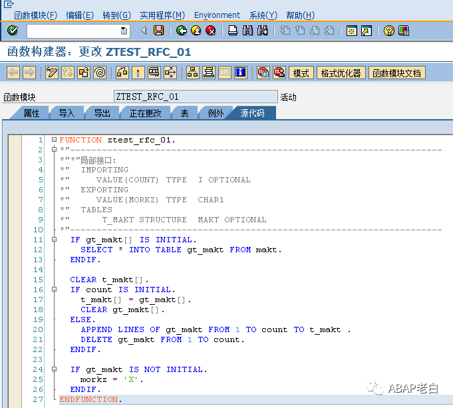Click the 模式 button
This screenshot has height=408, width=453.
click(x=301, y=73)
